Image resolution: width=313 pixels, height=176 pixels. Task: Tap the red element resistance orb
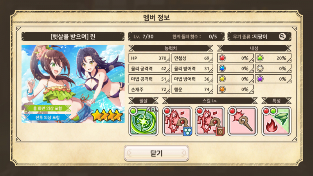(222, 58)
